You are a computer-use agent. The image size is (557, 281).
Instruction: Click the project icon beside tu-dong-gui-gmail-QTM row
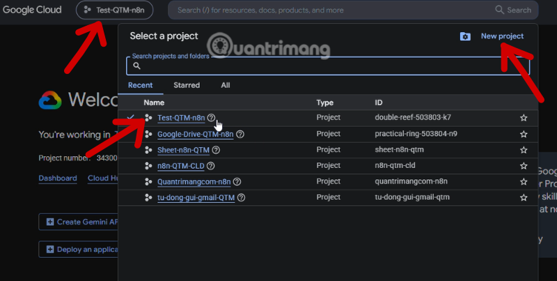tap(148, 197)
